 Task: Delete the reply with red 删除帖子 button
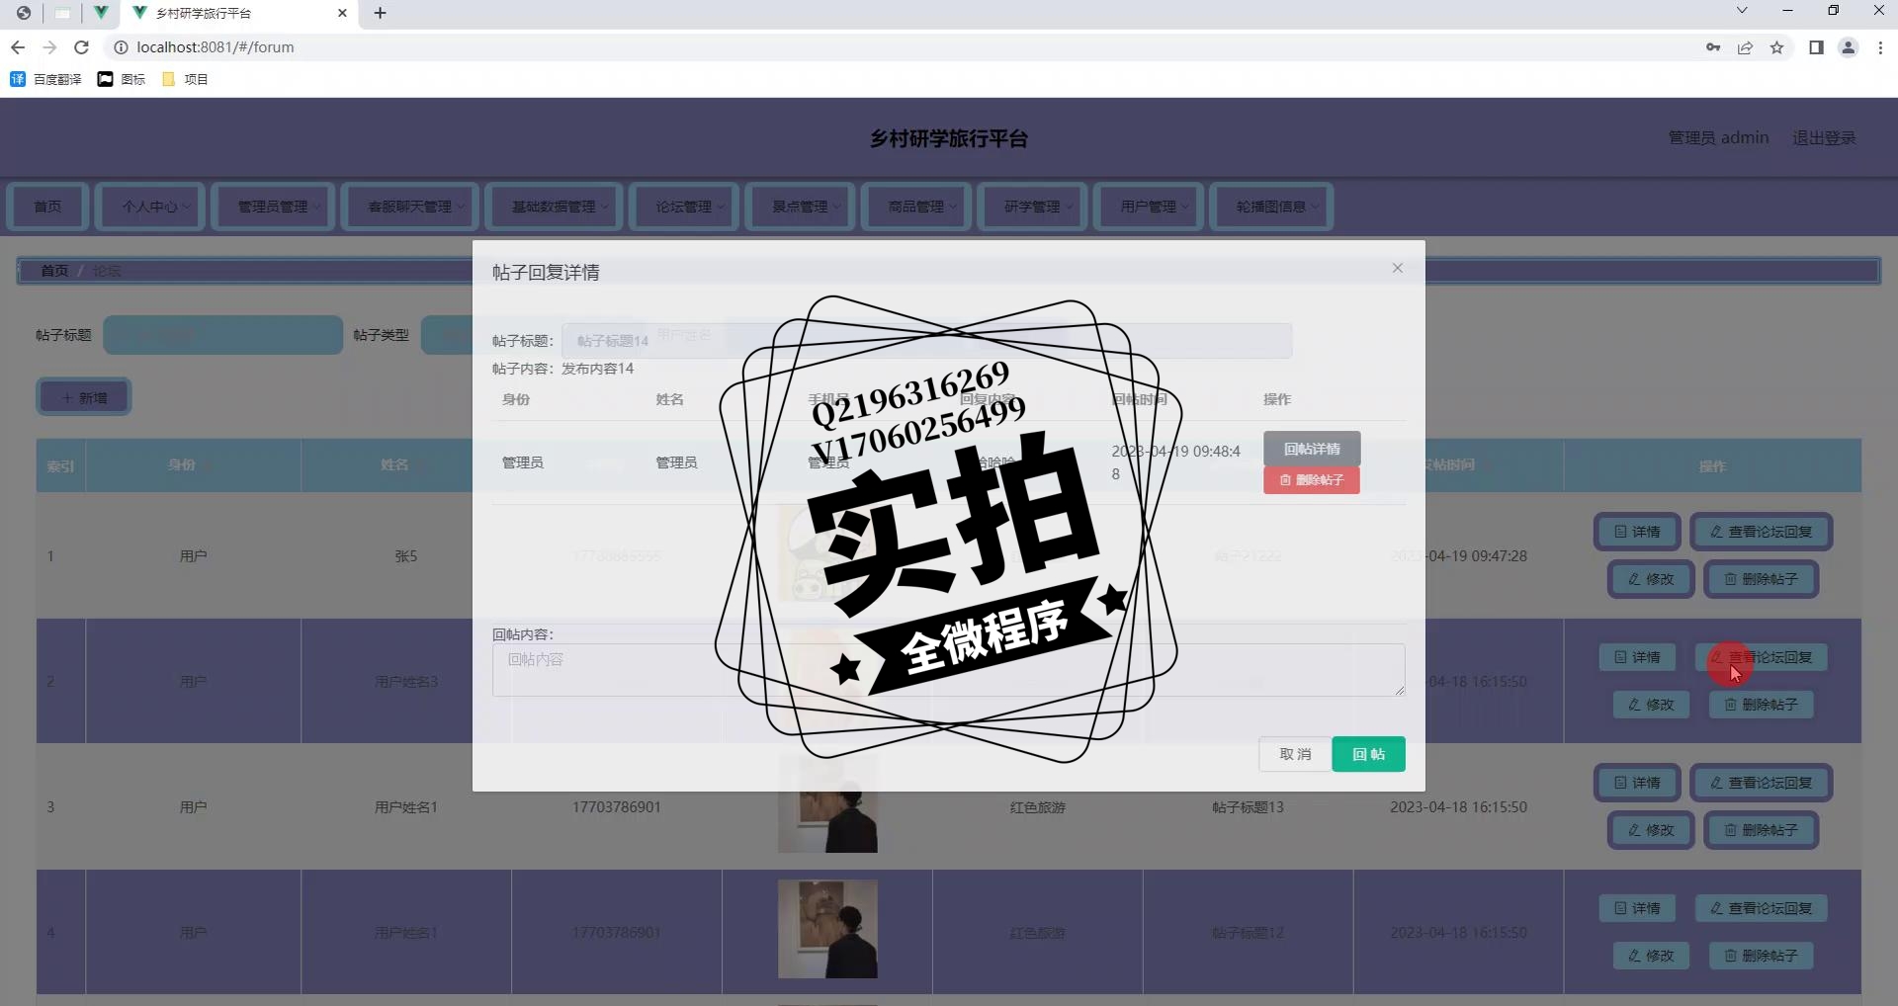click(x=1312, y=480)
